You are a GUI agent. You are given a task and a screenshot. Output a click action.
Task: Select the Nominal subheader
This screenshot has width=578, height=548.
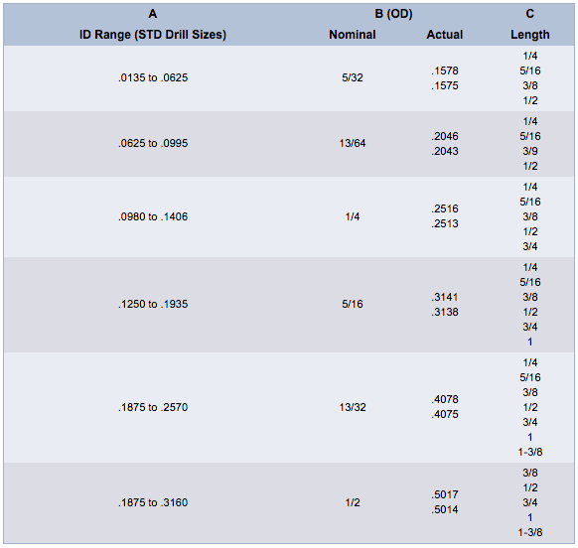click(353, 35)
